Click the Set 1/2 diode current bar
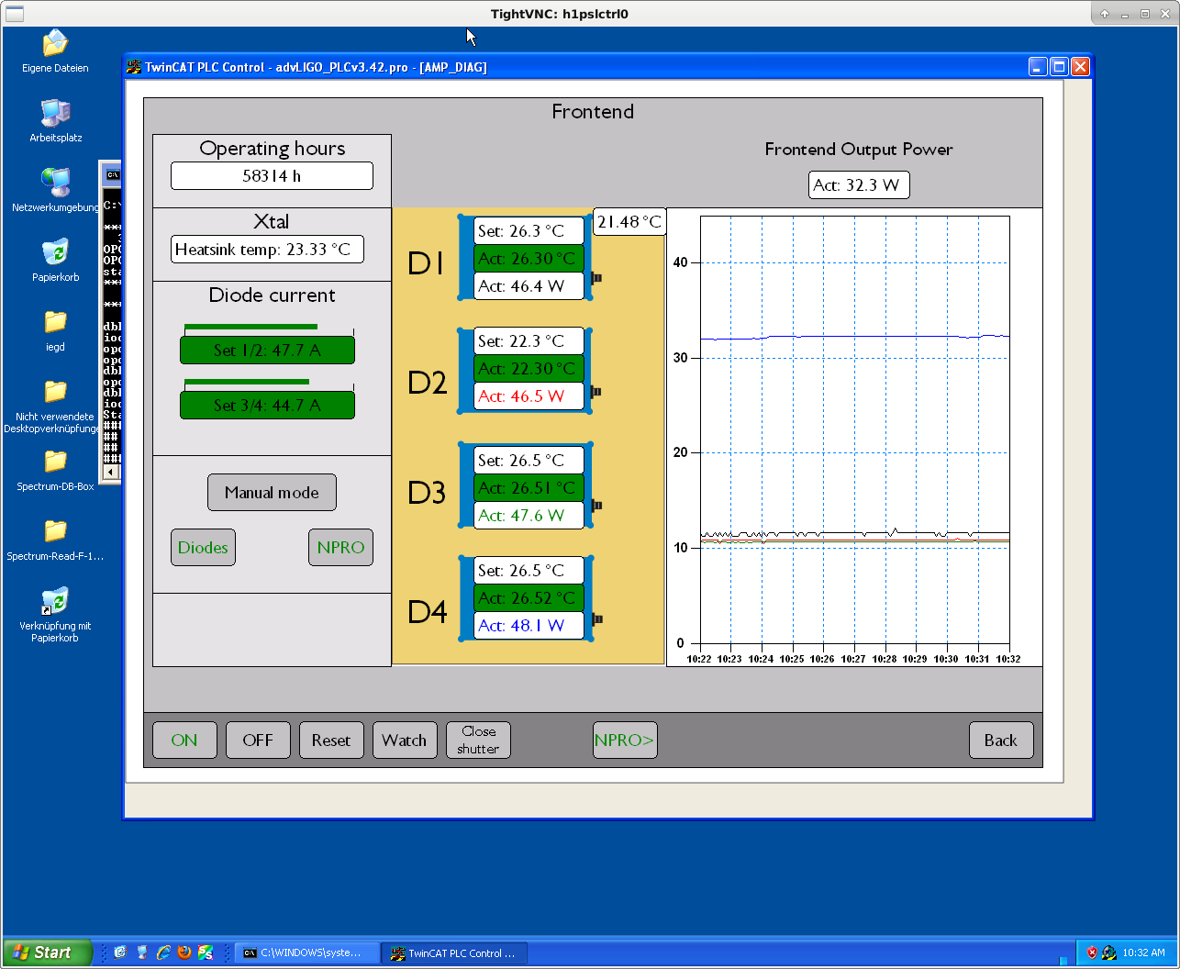 267,351
